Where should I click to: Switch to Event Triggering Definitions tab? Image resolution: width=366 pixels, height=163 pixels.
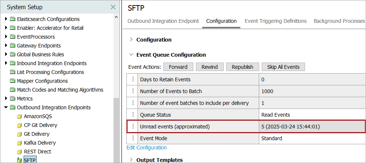(x=275, y=21)
